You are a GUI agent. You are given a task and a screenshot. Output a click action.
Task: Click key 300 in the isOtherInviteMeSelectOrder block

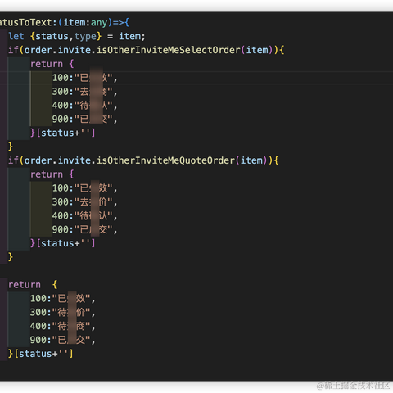[61, 92]
